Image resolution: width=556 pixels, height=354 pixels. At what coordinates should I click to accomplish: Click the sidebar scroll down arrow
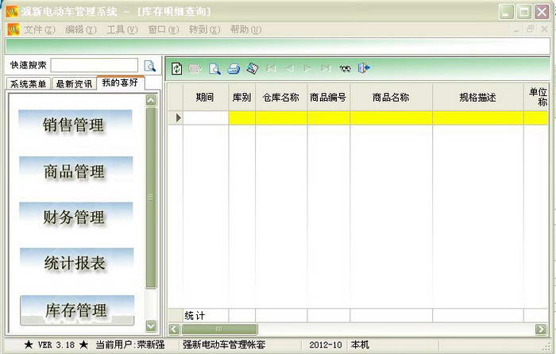pos(151,325)
